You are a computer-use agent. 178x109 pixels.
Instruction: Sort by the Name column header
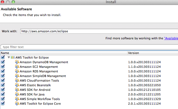click(x=64, y=53)
